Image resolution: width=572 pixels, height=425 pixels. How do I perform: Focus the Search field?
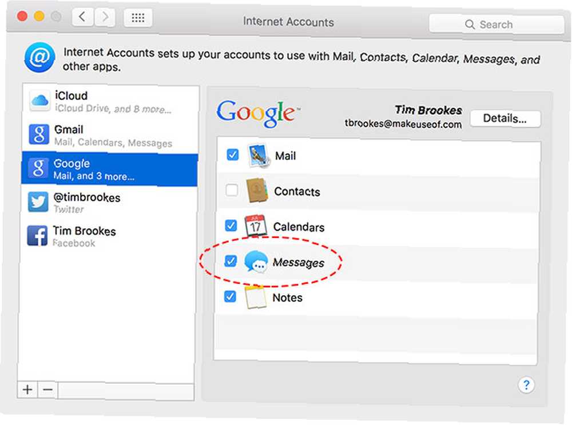[x=496, y=25]
